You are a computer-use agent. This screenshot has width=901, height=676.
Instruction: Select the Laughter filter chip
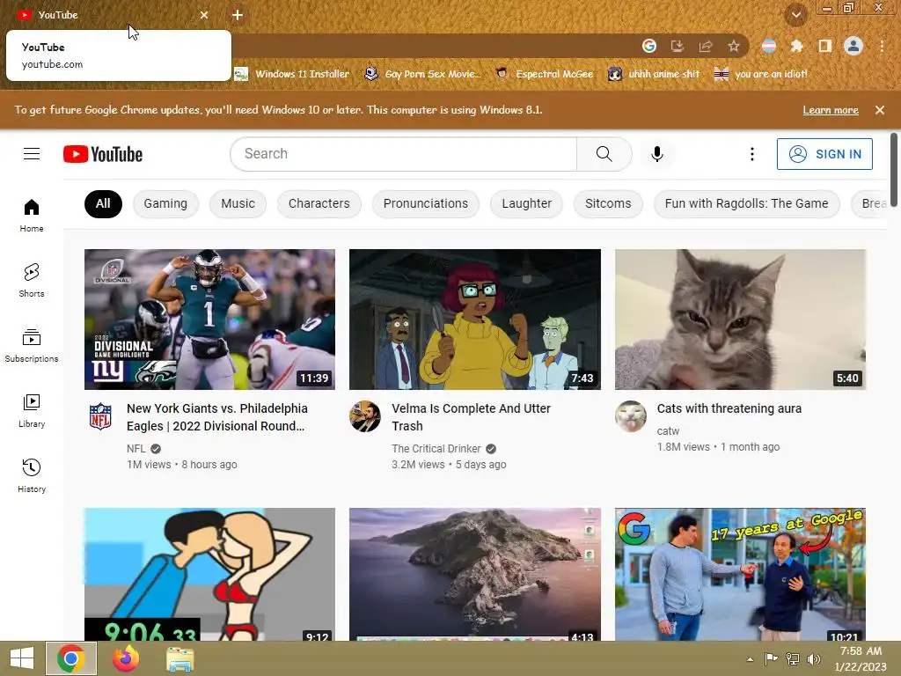(526, 203)
